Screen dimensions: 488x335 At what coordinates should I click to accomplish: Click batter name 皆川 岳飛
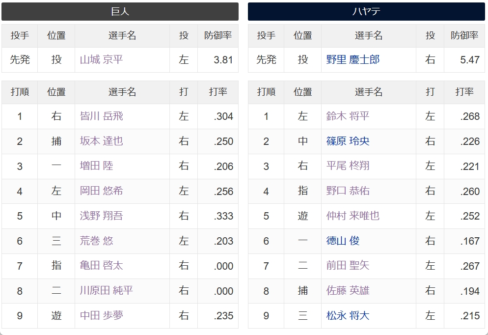(102, 116)
